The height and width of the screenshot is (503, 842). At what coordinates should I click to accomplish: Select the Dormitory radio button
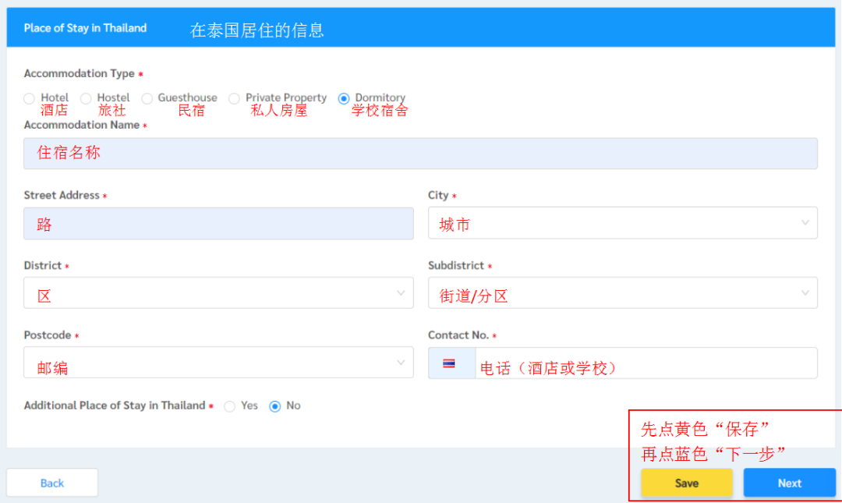344,98
